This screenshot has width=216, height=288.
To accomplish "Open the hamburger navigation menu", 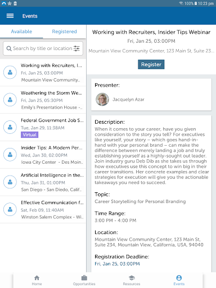I will 10,16.
